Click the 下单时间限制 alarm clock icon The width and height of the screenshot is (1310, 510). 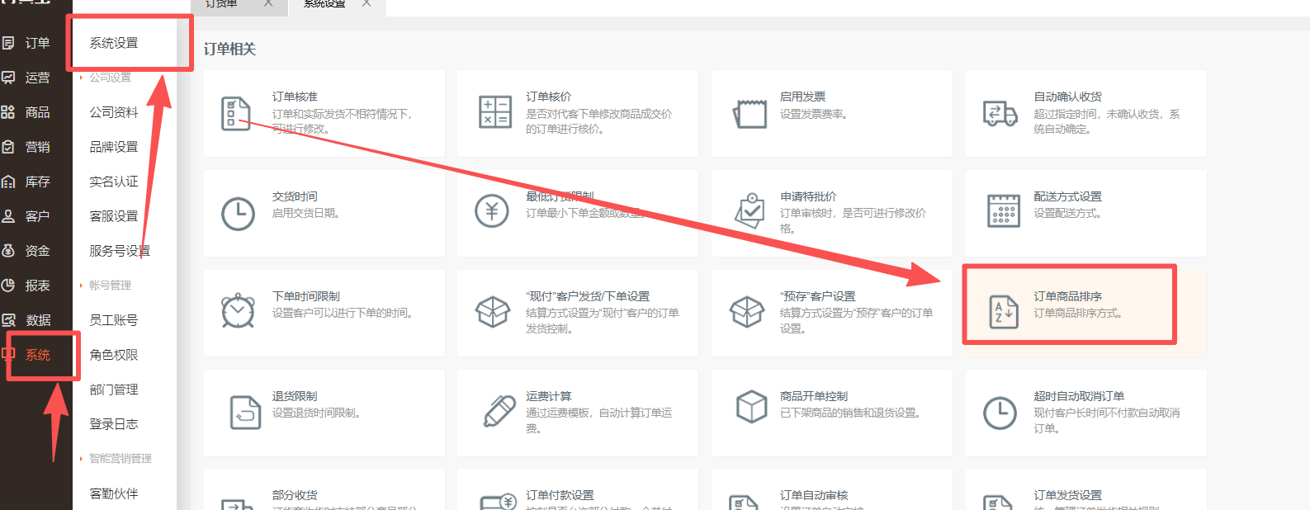click(x=238, y=311)
